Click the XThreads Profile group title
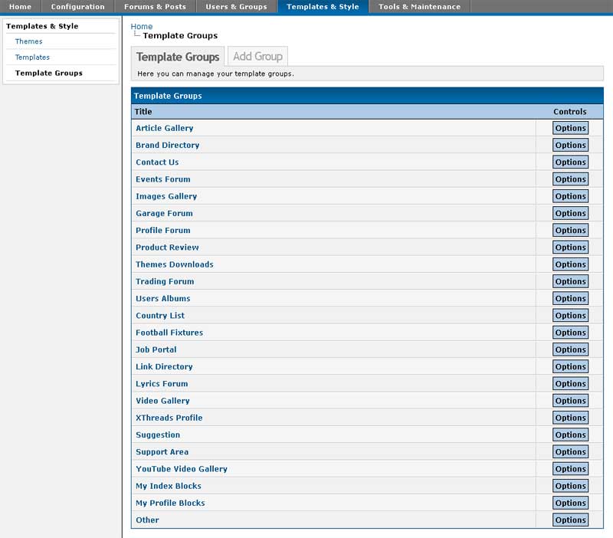Screen dimensions: 613x538 (x=169, y=418)
